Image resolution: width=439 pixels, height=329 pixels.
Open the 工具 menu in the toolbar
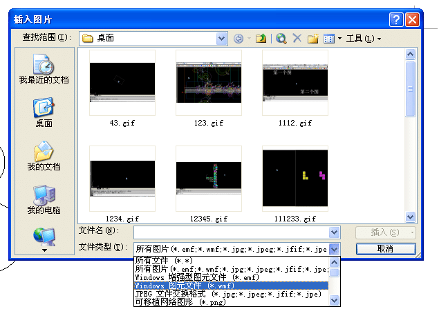(x=363, y=39)
